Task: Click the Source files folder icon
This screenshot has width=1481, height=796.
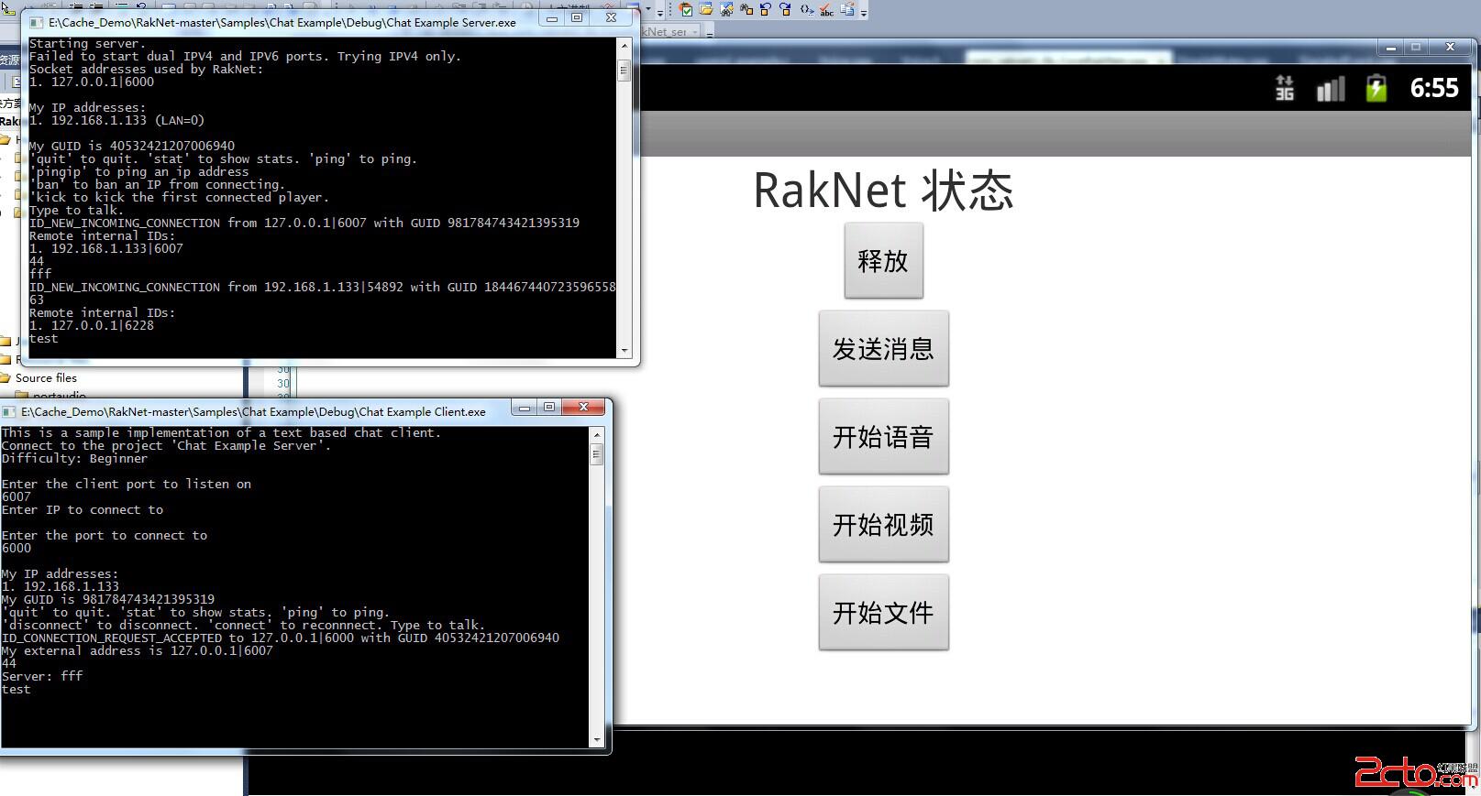Action: tap(6, 377)
